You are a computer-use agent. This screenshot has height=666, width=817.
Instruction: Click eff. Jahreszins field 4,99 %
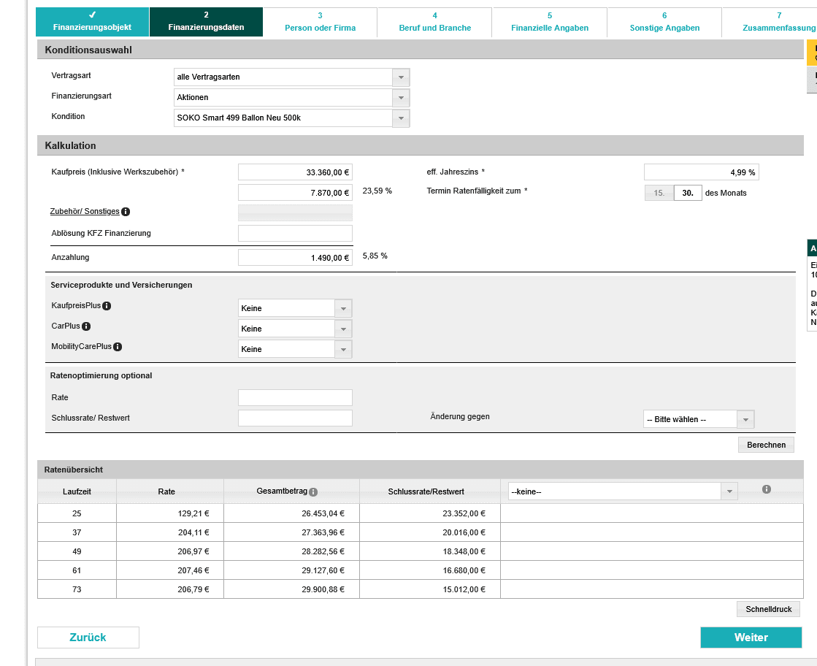[x=702, y=172]
